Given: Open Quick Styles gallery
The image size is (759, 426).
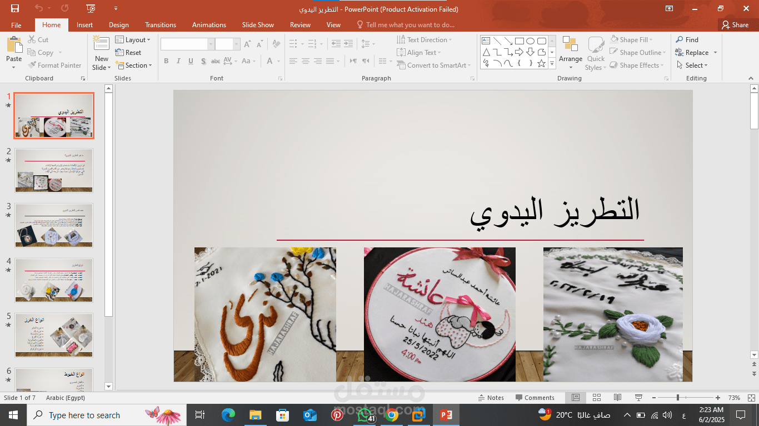Looking at the screenshot, I should point(595,54).
